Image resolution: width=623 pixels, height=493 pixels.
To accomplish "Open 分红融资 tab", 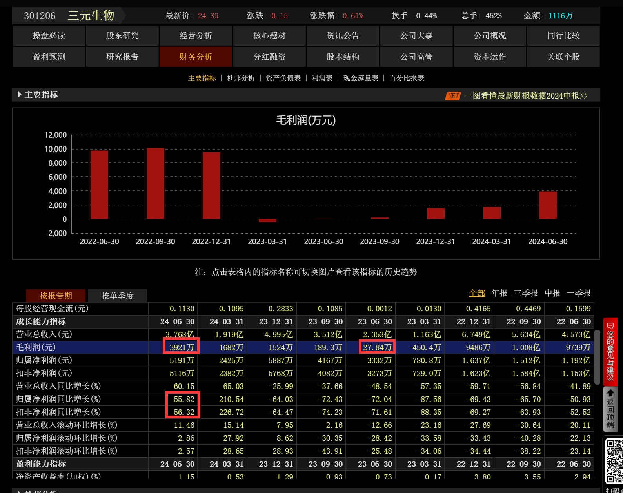I will [x=269, y=57].
